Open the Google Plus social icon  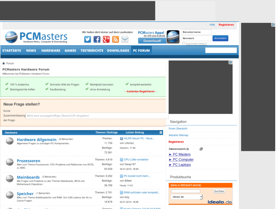[x=106, y=39]
